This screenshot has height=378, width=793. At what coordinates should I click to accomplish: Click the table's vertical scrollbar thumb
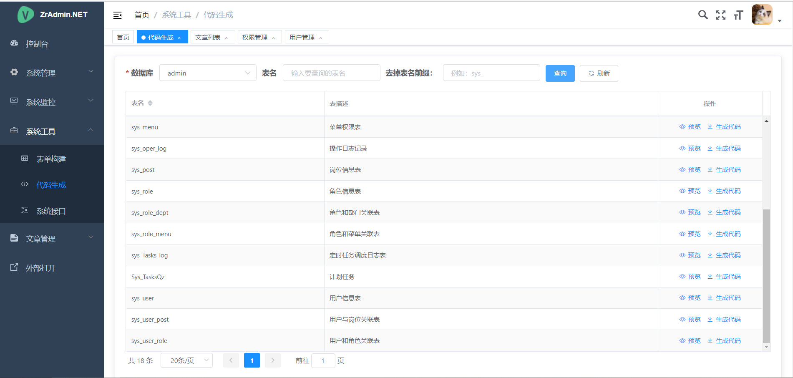click(766, 275)
